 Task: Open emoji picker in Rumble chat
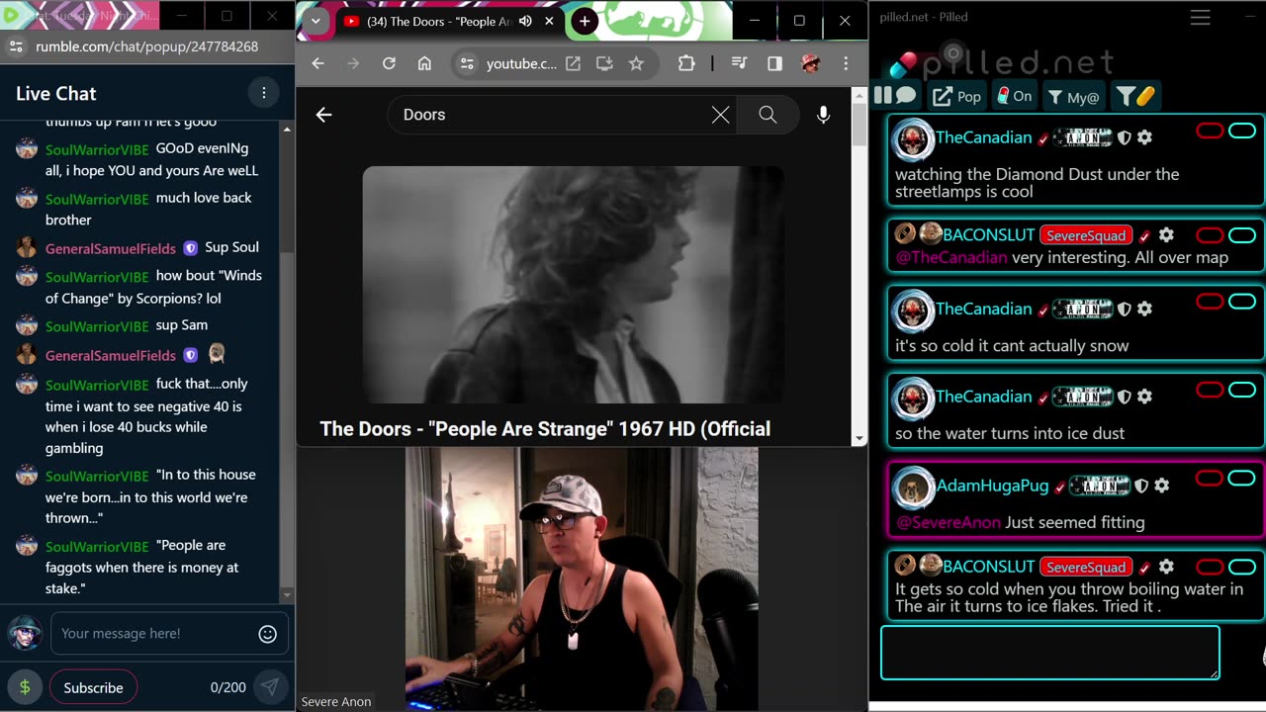pyautogui.click(x=267, y=634)
